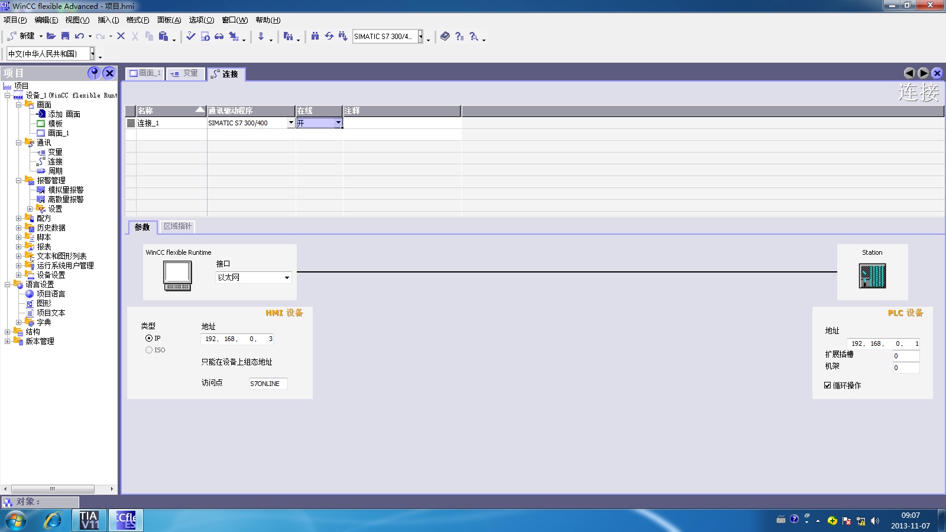The image size is (946, 532).
Task: Click the open project folder icon
Action: pyautogui.click(x=51, y=36)
